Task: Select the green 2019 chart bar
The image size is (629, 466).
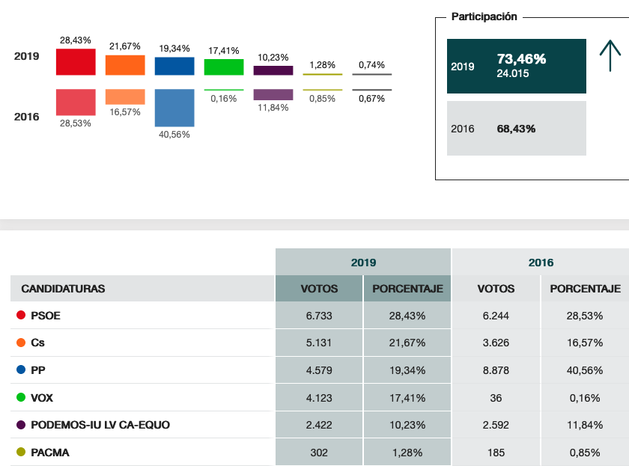Action: 224,67
